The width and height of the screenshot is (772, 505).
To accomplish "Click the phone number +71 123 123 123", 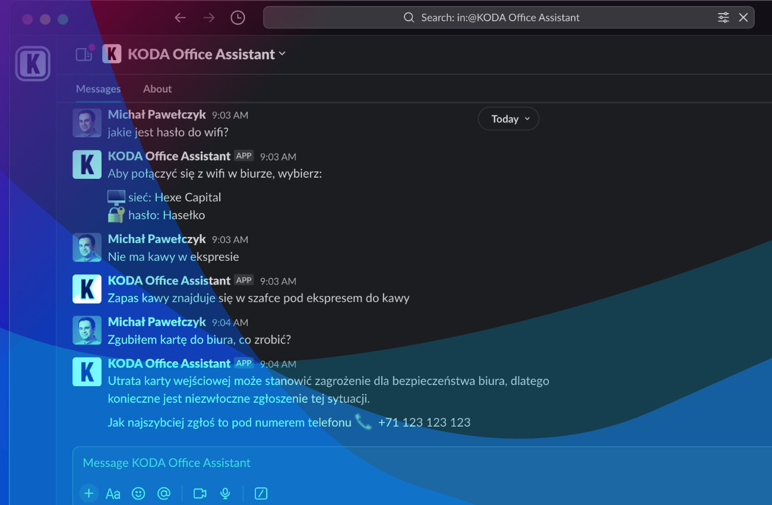I will click(x=424, y=422).
